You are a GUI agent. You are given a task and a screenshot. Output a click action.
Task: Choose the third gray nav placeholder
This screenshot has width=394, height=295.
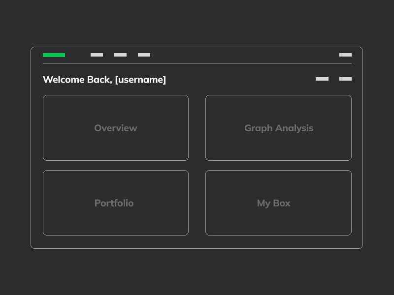144,55
